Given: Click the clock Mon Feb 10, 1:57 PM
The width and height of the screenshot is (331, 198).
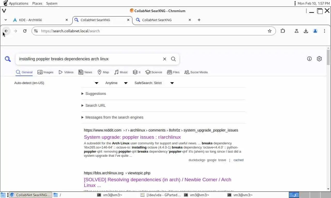Looking at the screenshot, I should 313,3.
